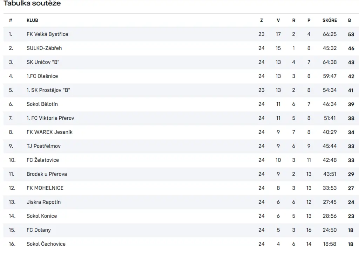Click SULKO-Zábřeh team name
Viewport: 359px width, 253px height.
(44, 48)
